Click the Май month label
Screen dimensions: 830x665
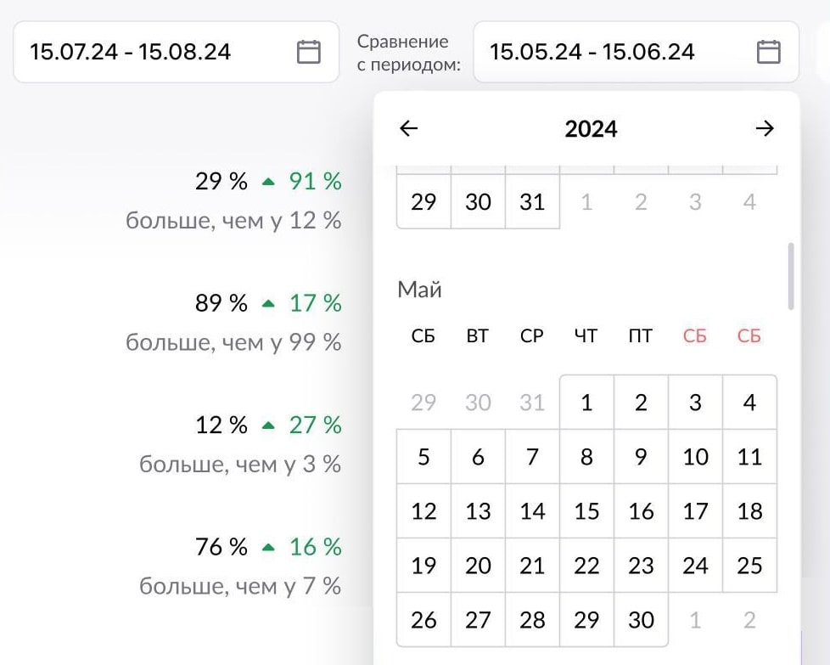(x=419, y=290)
